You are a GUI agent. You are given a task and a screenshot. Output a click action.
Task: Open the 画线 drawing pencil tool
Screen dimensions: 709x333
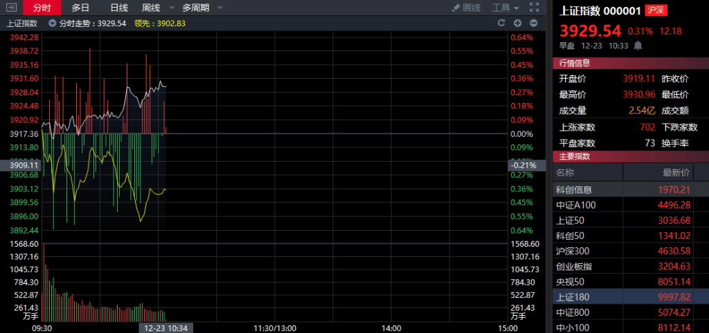[x=466, y=8]
